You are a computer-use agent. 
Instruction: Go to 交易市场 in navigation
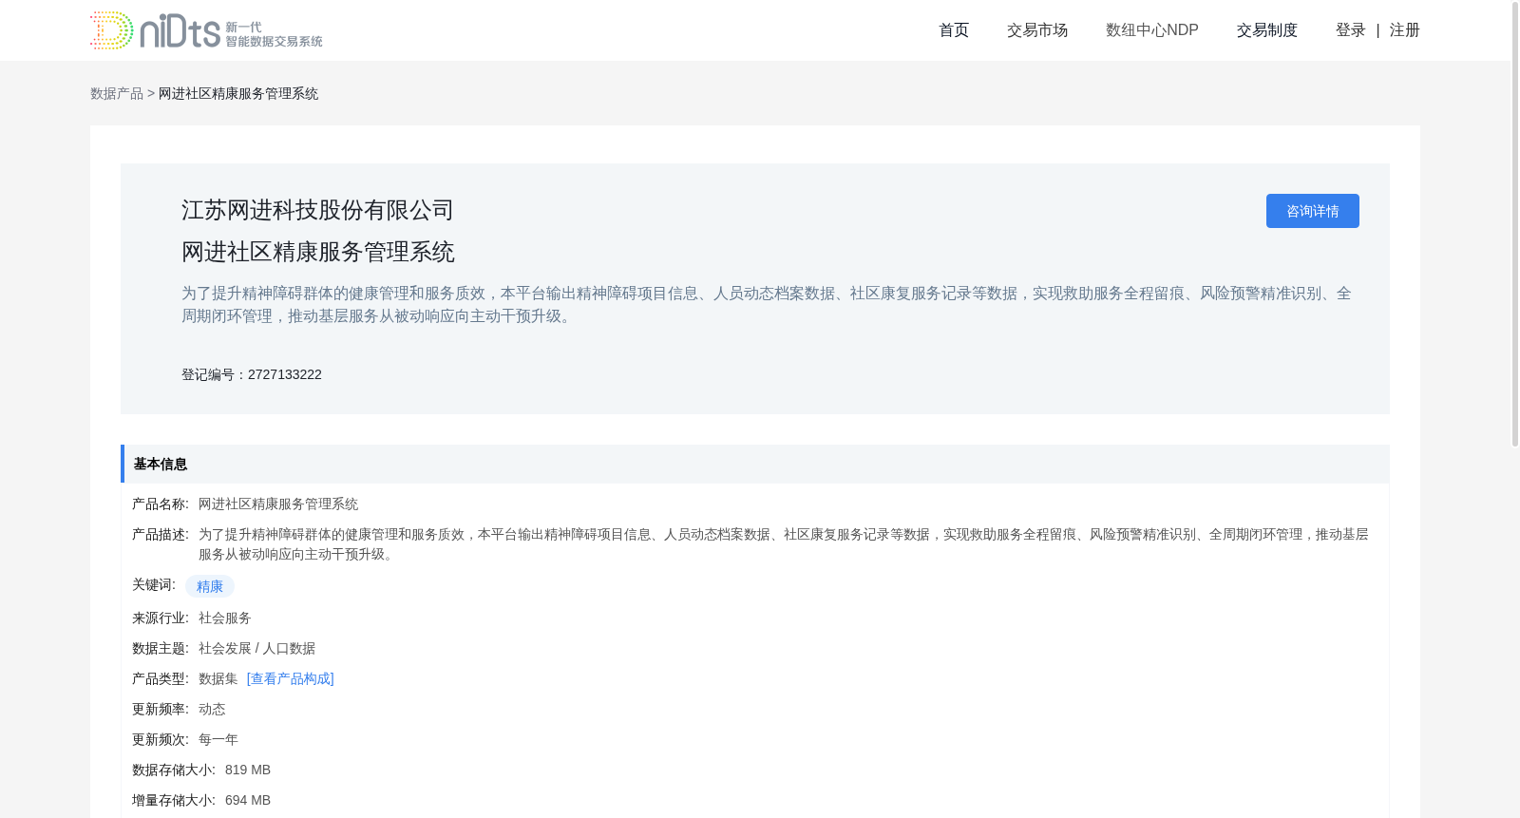(1037, 30)
